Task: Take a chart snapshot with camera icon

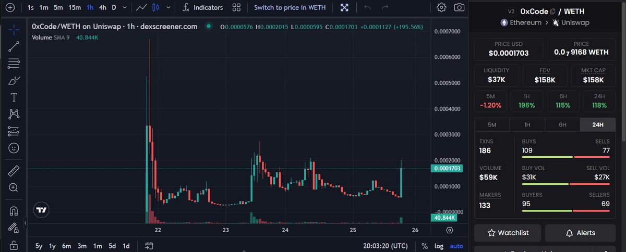Action: [459, 7]
